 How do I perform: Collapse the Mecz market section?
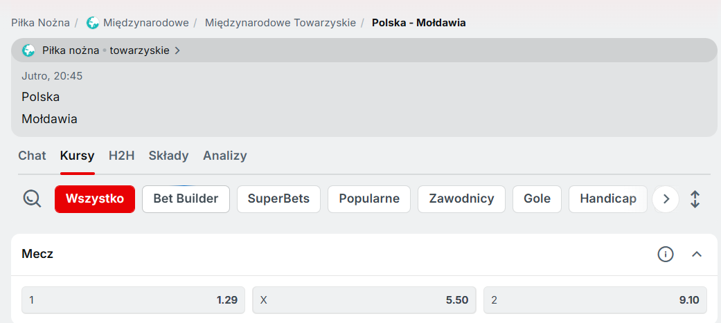click(x=697, y=254)
